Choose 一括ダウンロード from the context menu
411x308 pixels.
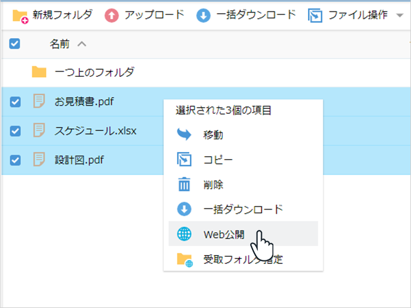(x=243, y=209)
